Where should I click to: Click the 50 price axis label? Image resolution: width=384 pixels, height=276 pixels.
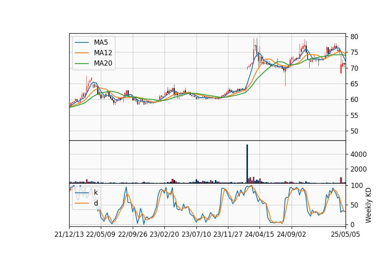354,131
